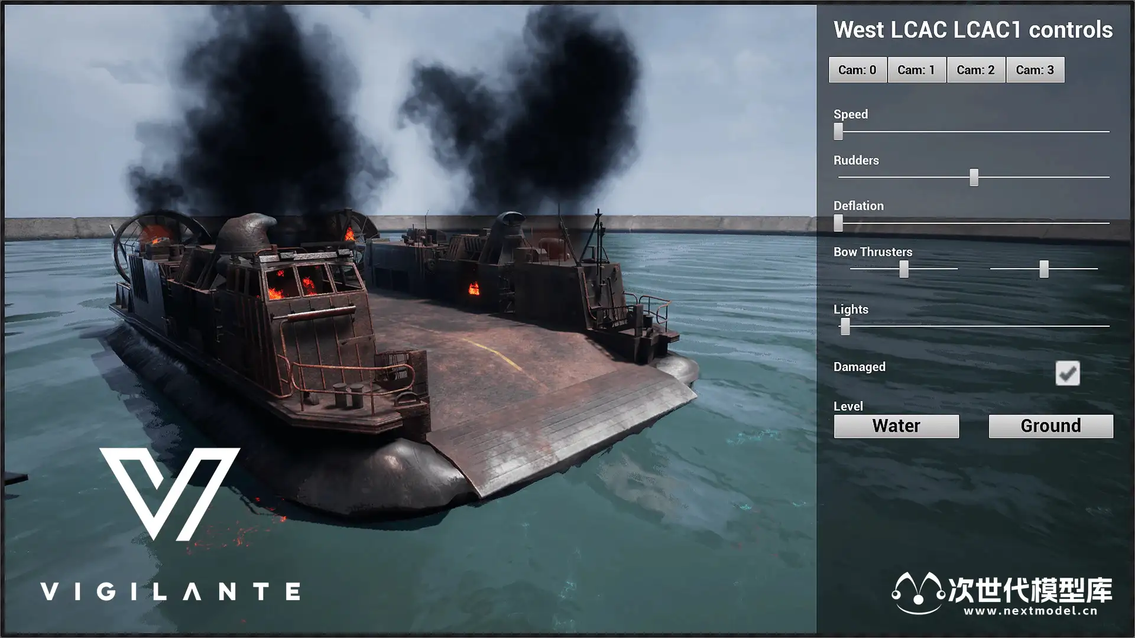Activate the Cam: 2 view
This screenshot has height=638, width=1135.
[x=975, y=70]
